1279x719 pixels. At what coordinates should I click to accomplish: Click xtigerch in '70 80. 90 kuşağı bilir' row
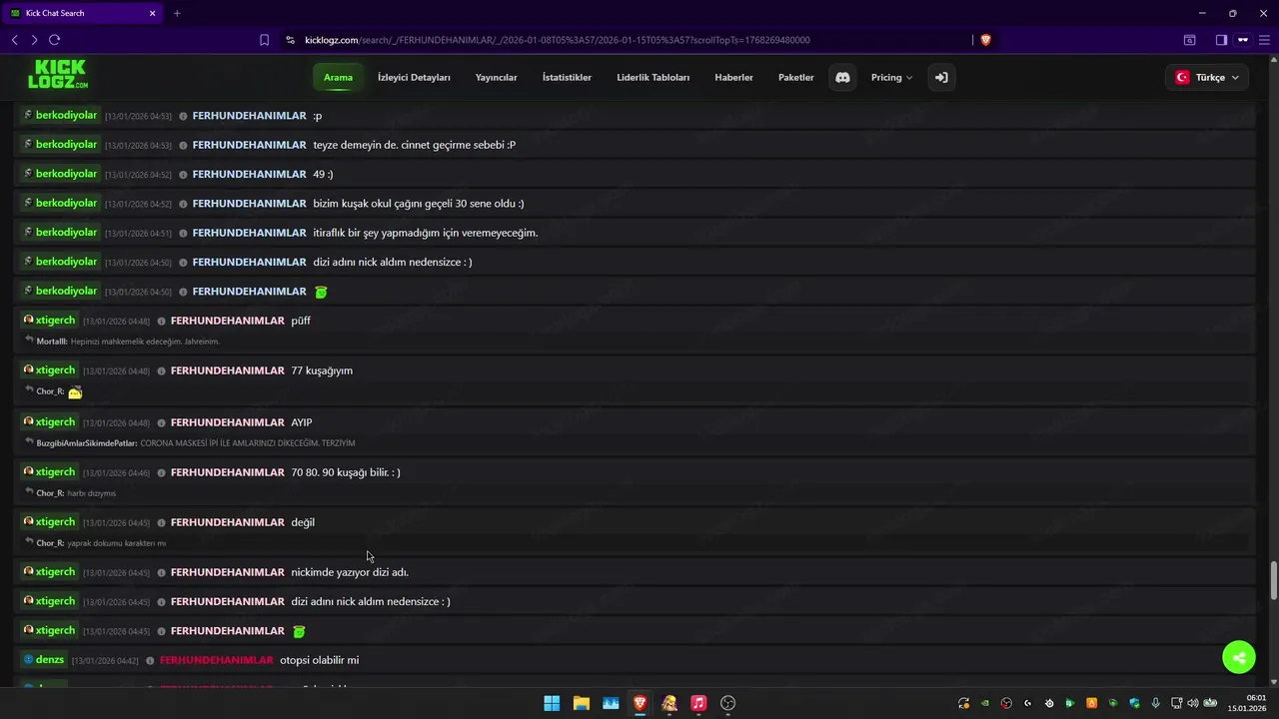coord(49,472)
